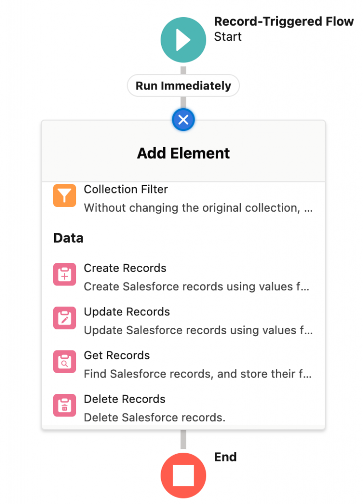The image size is (363, 504).
Task: Click the connector line below the Add Element panel
Action: pyautogui.click(x=183, y=440)
